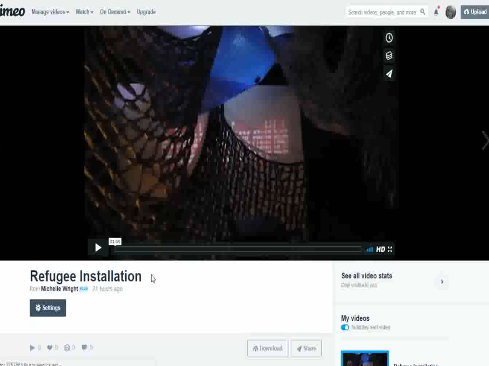
Task: Open user profile avatar menu
Action: point(451,12)
